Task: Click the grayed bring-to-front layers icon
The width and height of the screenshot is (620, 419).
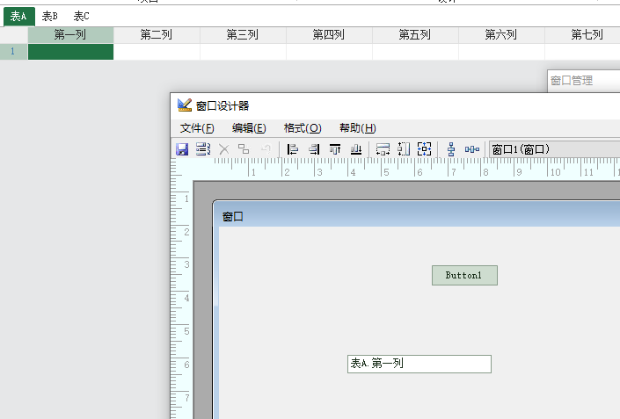Action: coord(244,149)
